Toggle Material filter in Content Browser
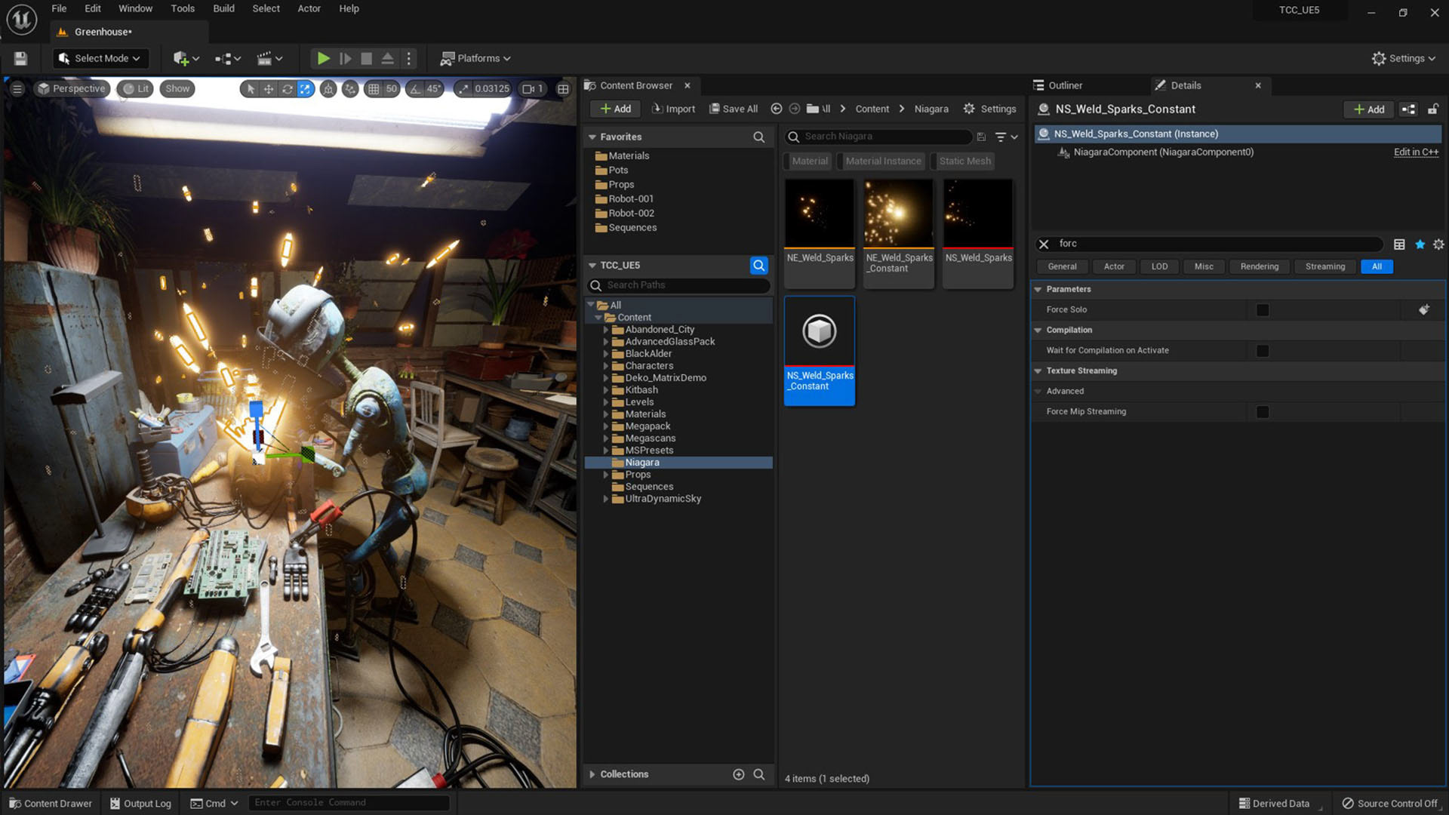Viewport: 1449px width, 815px height. [809, 161]
